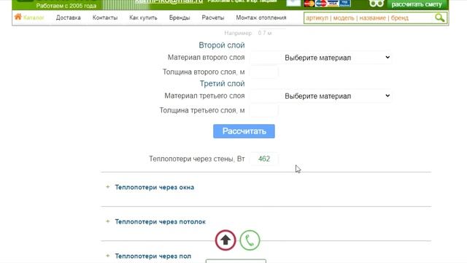Click the plus icon beside Теплопотери через потолок
Viewport: 467px width, 263px height.
pos(108,221)
